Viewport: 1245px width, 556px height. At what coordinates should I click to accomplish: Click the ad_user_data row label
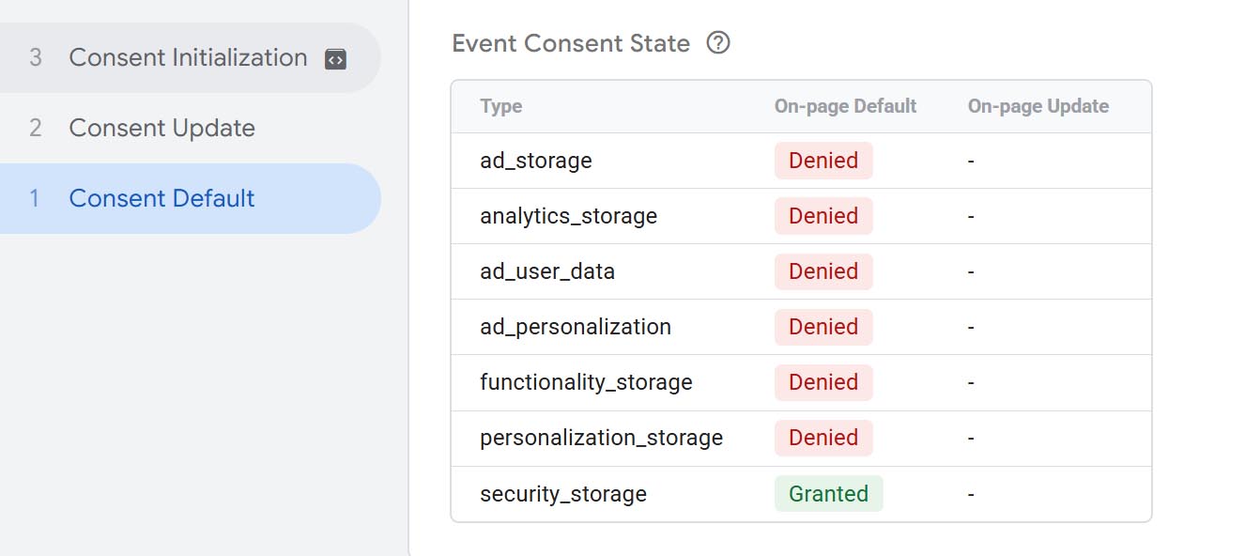tap(547, 271)
